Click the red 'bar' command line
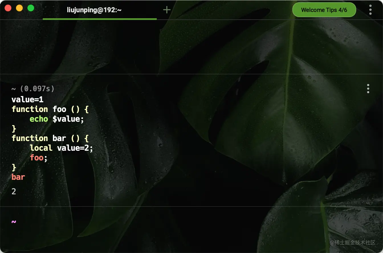 18,177
